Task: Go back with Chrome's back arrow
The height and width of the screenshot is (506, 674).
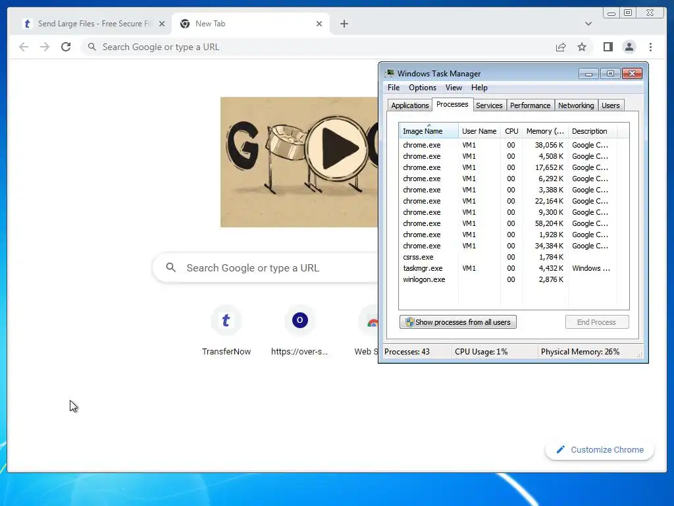Action: (x=24, y=47)
